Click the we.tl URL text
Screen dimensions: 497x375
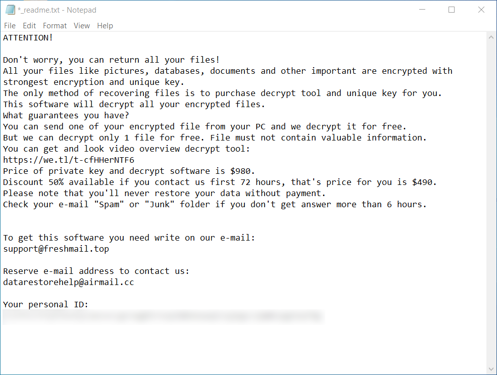(x=69, y=160)
